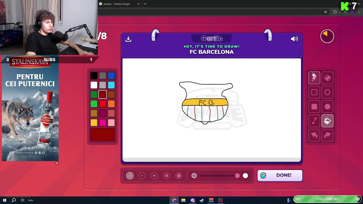Pick the dark green color swatch
Screen dimensions: 363x204
click(94, 94)
